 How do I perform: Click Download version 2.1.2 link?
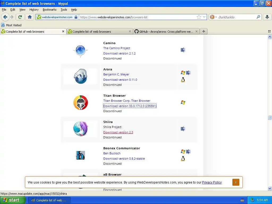(119, 53)
